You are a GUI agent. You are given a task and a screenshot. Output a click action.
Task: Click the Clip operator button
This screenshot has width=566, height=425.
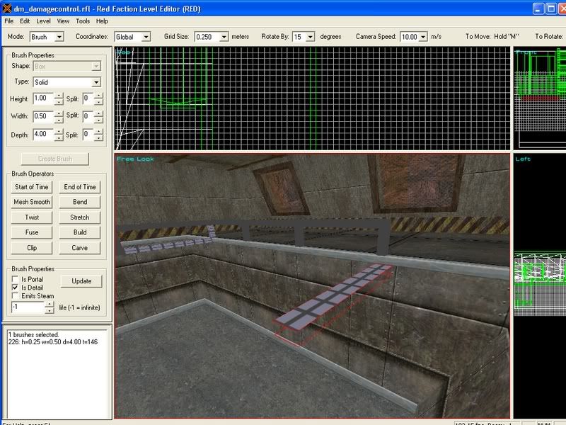[x=32, y=248]
